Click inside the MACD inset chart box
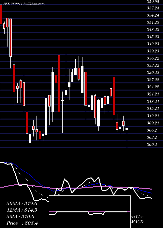The width and height of the screenshot is (163, 228). pyautogui.click(x=90, y=212)
